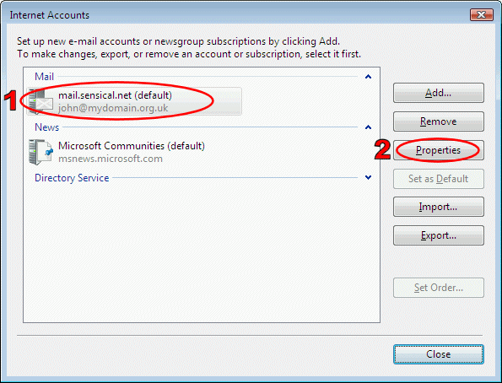Screen dimensions: 502x383
Task: Click the Remove button
Action: click(438, 121)
